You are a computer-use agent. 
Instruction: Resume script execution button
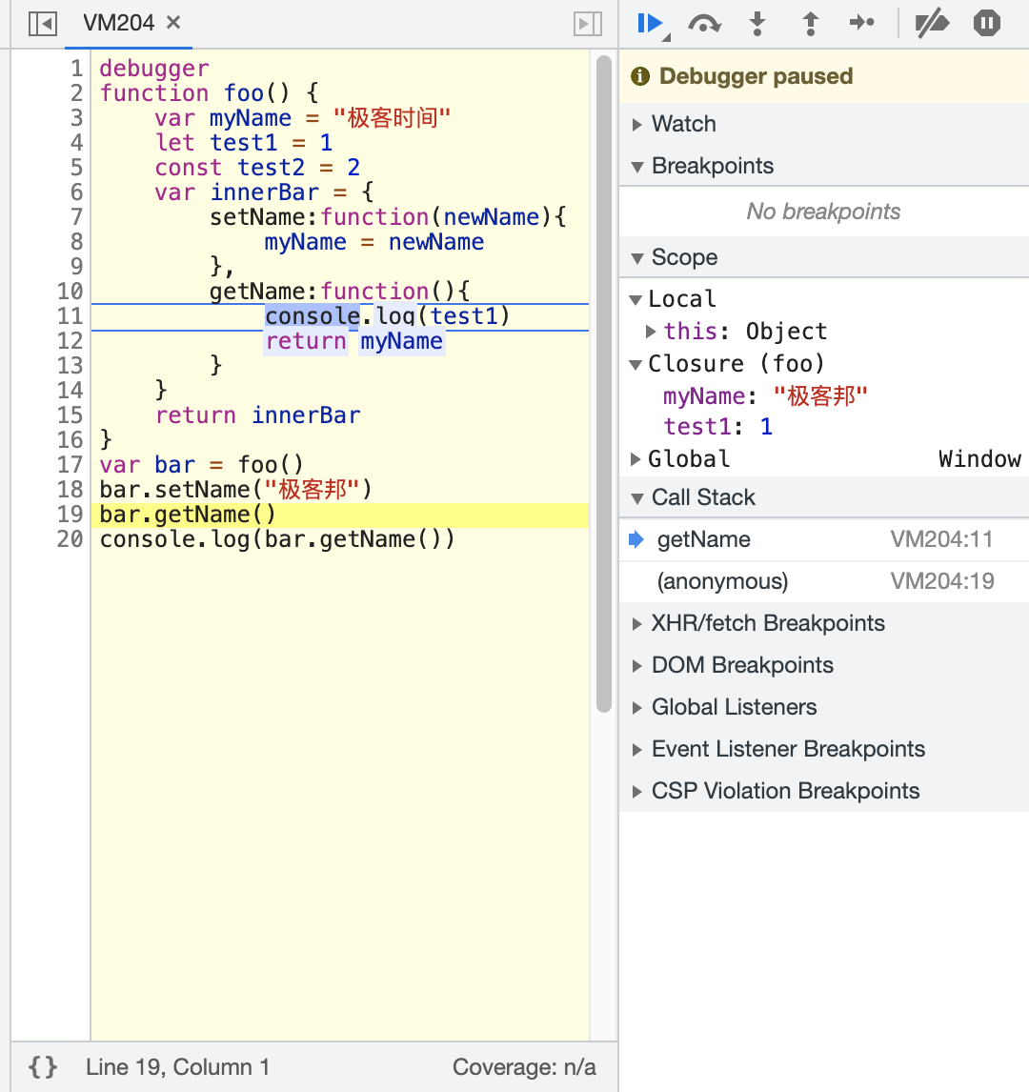click(651, 23)
